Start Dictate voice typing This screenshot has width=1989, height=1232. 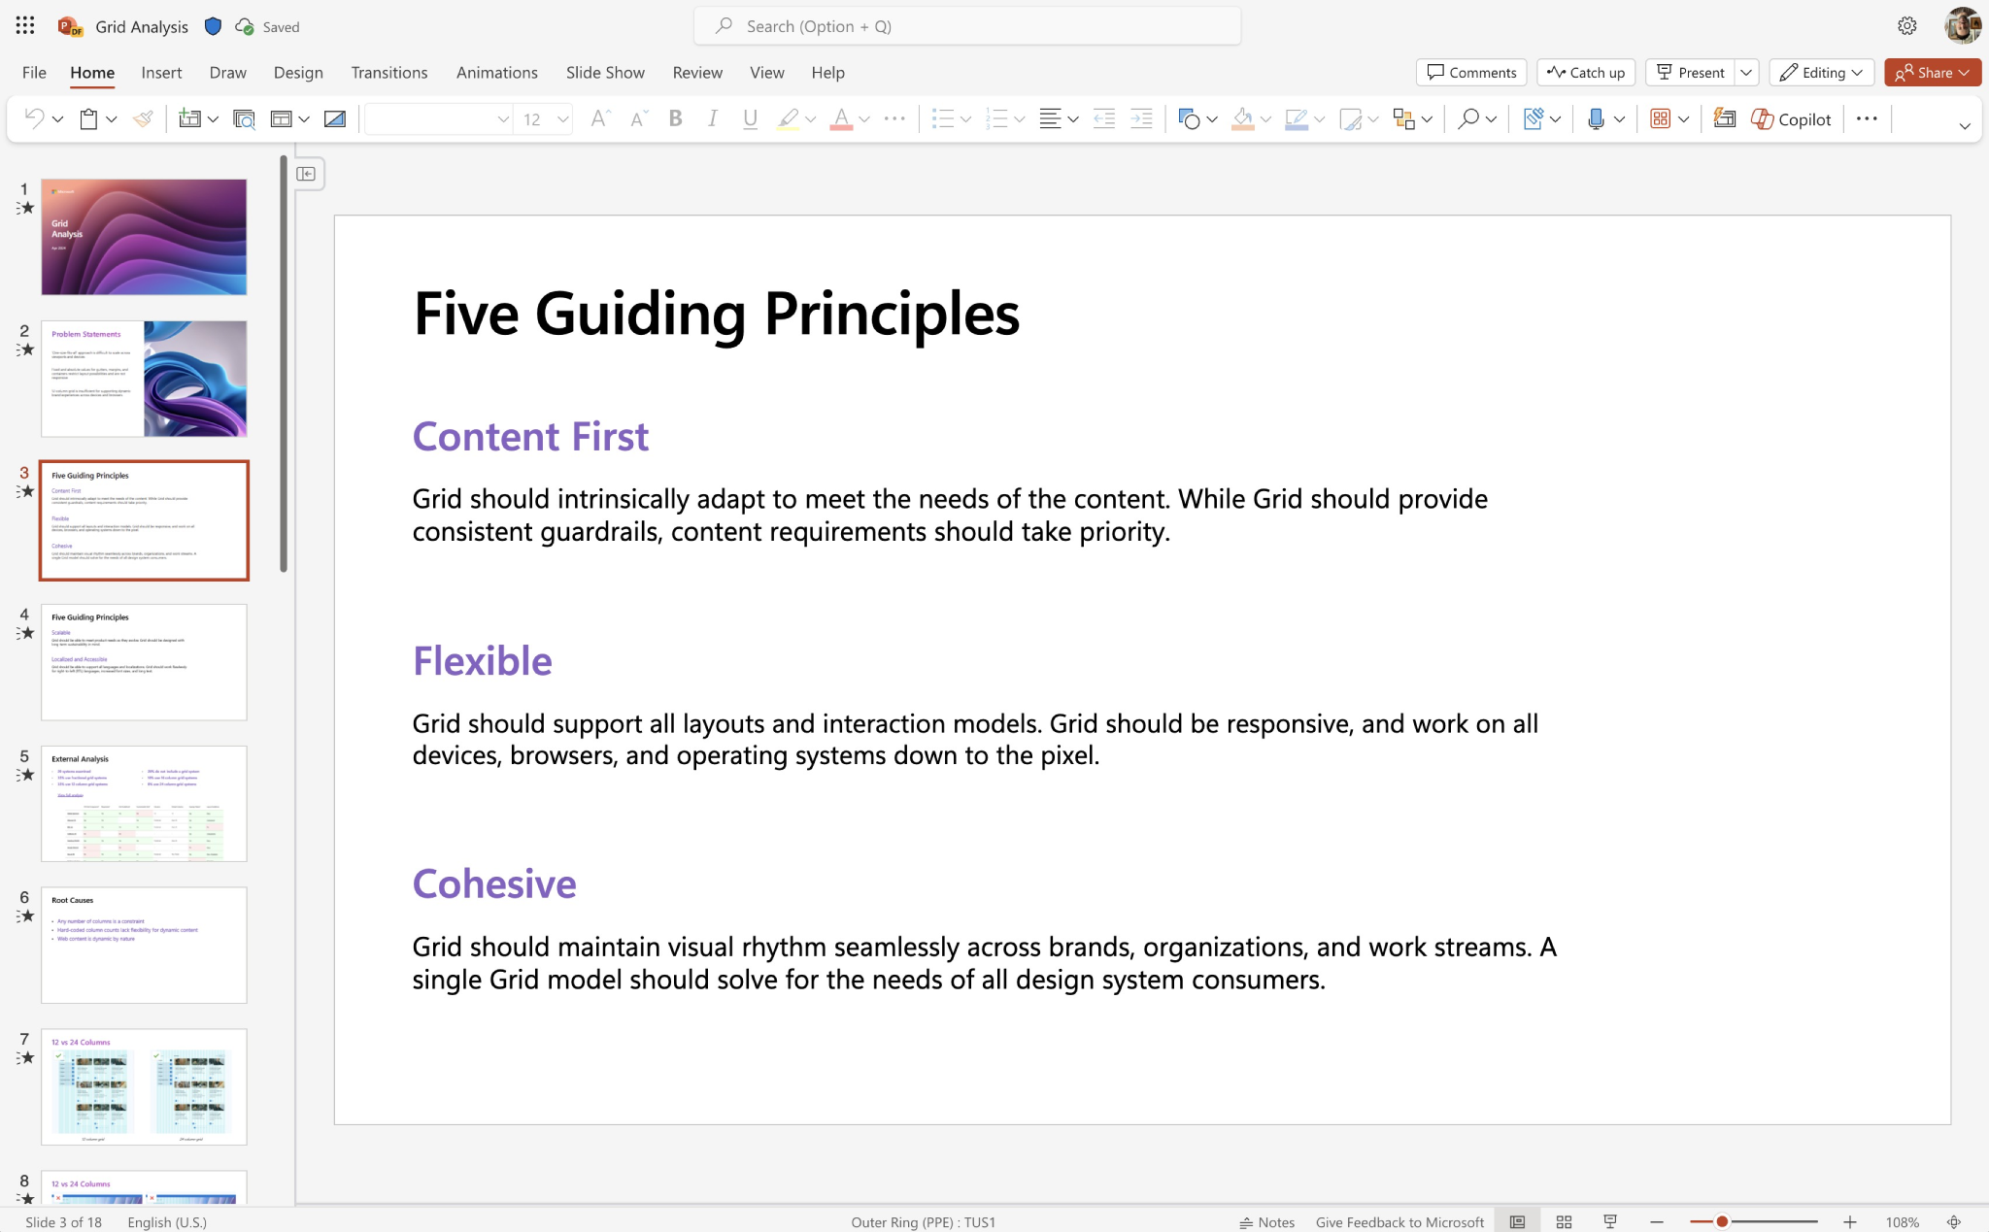click(x=1596, y=118)
